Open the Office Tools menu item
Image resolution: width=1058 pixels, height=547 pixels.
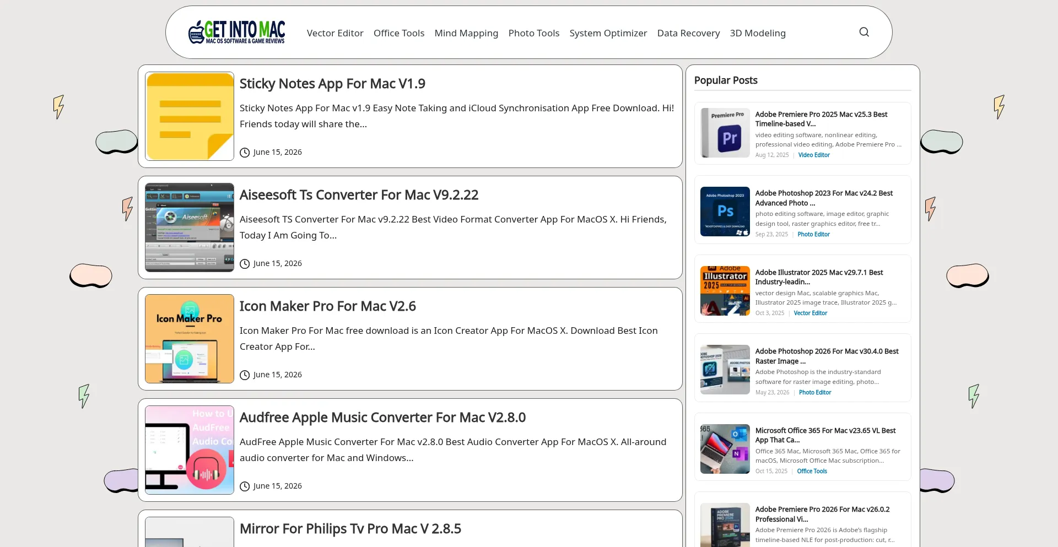click(x=399, y=33)
